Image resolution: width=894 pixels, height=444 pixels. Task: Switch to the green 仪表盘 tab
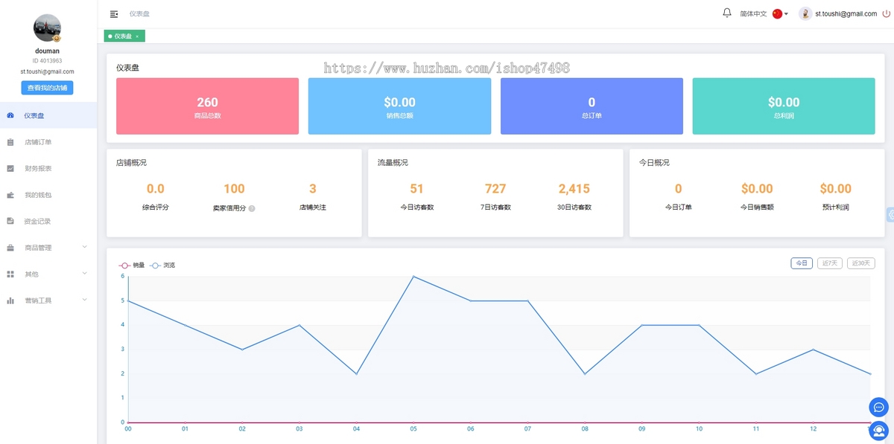point(124,36)
